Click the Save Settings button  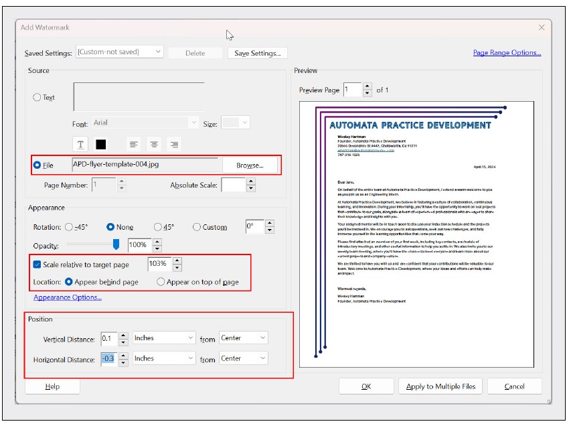pyautogui.click(x=258, y=53)
